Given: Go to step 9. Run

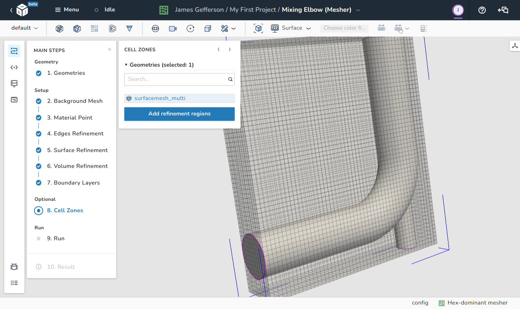Looking at the screenshot, I should pyautogui.click(x=50, y=239).
